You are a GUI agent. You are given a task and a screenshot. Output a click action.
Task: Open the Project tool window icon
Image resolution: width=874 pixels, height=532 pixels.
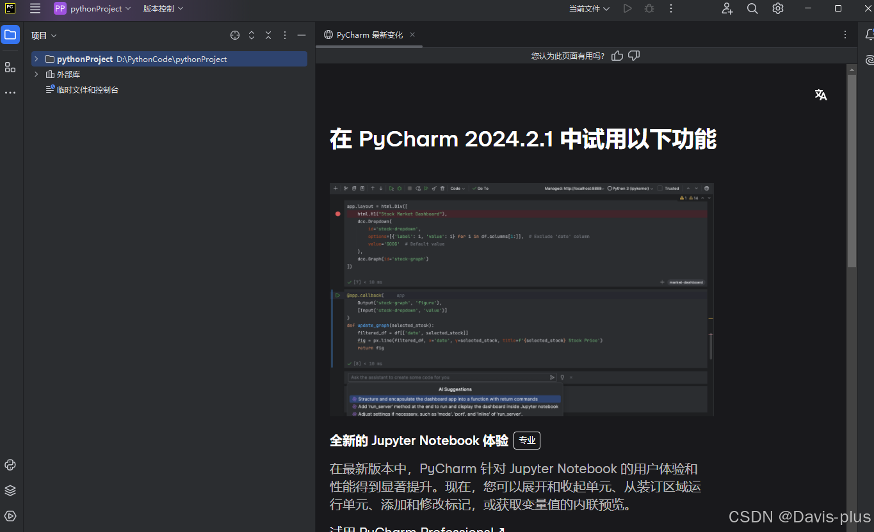click(x=10, y=35)
